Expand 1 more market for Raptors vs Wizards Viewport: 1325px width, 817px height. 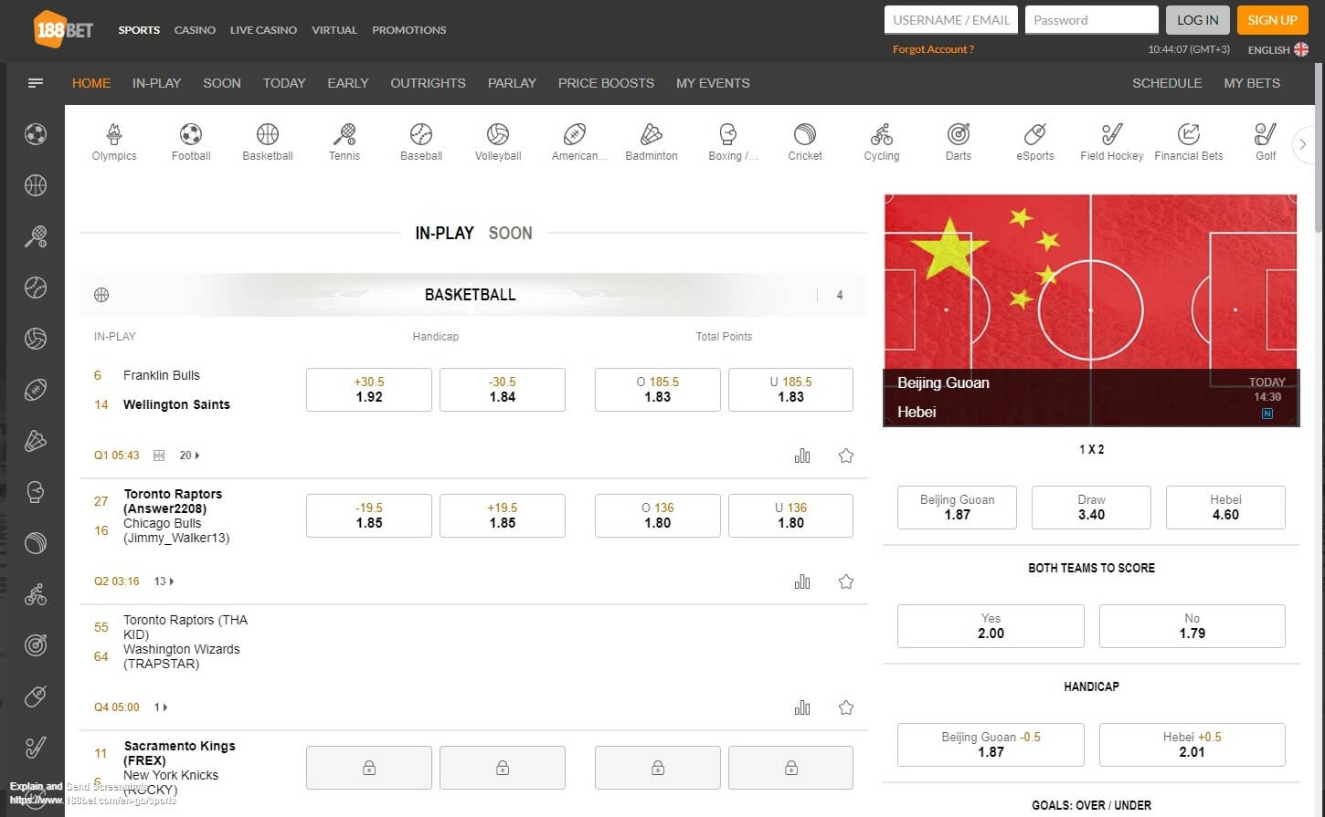click(x=161, y=707)
